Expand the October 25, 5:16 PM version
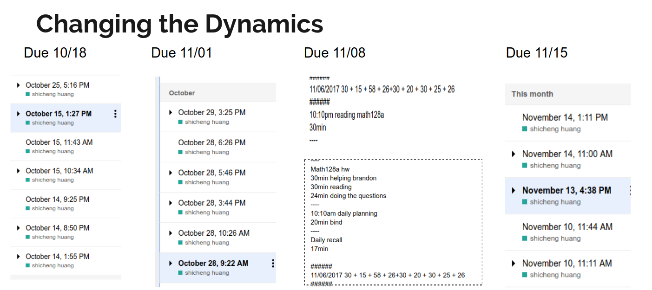 18,85
